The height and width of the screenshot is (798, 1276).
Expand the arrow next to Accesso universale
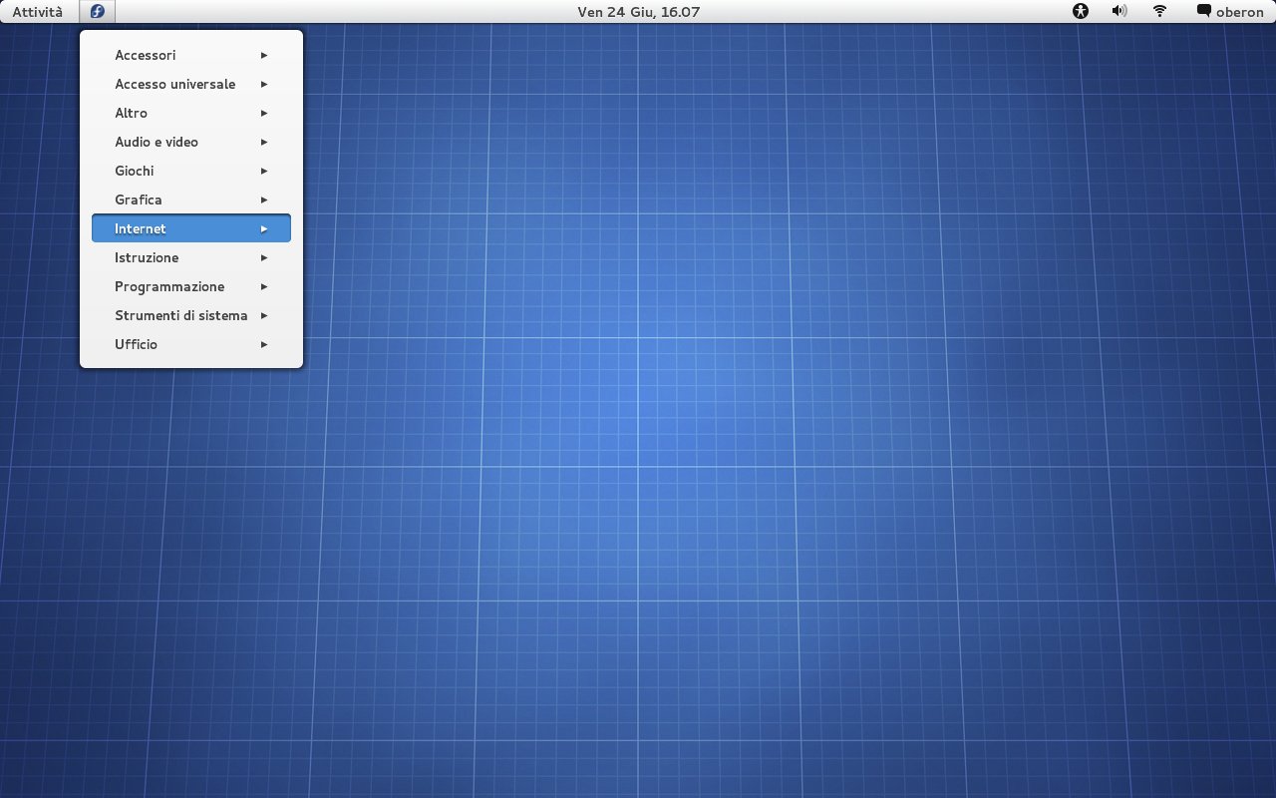click(264, 84)
